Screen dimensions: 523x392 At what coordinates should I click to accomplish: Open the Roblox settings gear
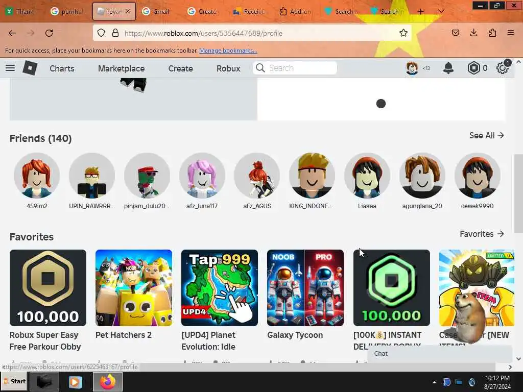(503, 68)
